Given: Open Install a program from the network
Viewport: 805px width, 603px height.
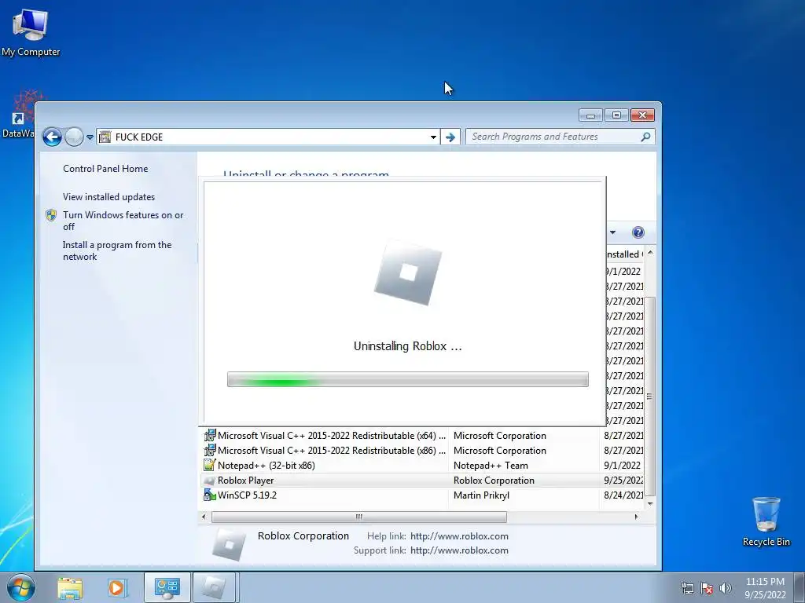Looking at the screenshot, I should (117, 250).
